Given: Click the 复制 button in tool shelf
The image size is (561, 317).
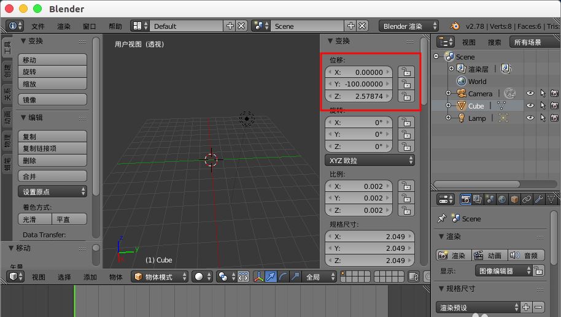Looking at the screenshot, I should [53, 137].
